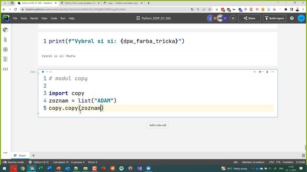Run the copy module code cell
Image resolution: width=307 pixels, height=172 pixels.
coord(43,72)
